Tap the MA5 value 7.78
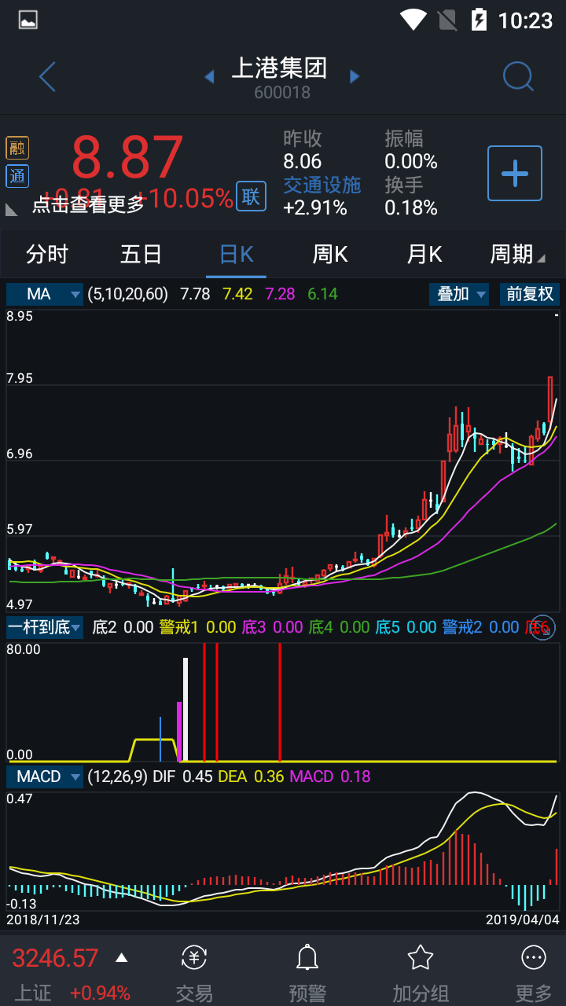 [x=195, y=294]
